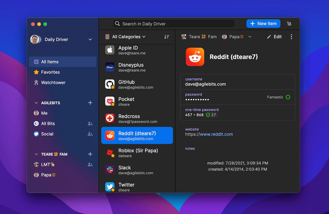This screenshot has height=214, width=329.
Task: Click inside the Search in Daily Driver field
Action: 174,23
